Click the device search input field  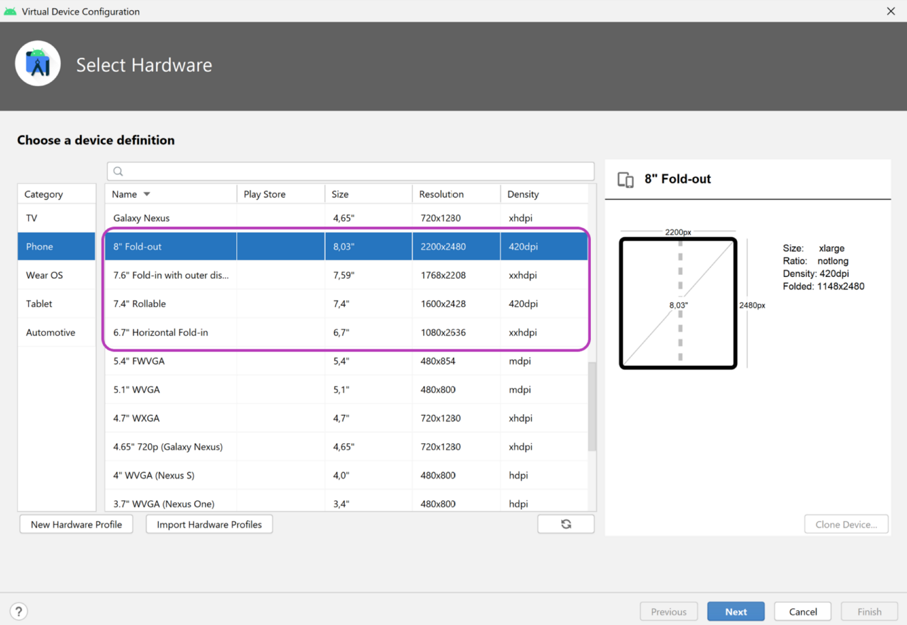click(351, 171)
